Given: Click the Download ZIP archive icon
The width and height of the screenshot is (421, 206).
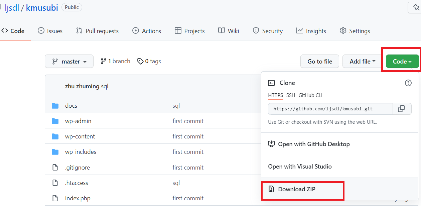Looking at the screenshot, I should click(272, 189).
